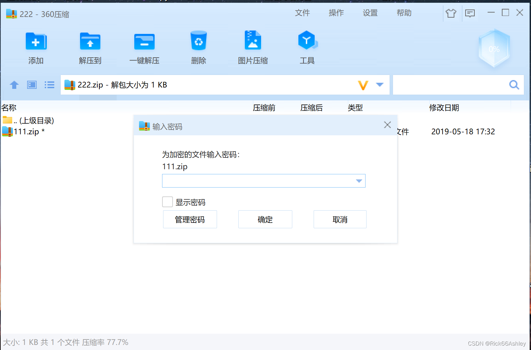Viewport: 531px width, 350px height.
Task: Sort by the 压缩前 column header
Action: coord(264,108)
